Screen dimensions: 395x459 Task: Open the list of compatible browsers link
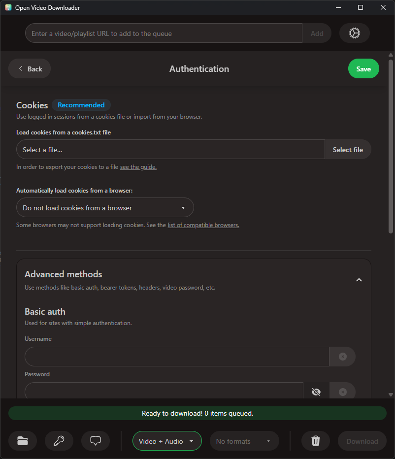[203, 225]
